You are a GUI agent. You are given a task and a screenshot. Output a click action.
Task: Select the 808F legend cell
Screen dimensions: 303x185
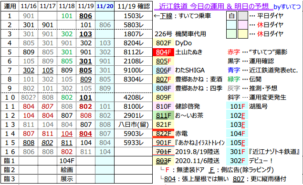coord(164,88)
